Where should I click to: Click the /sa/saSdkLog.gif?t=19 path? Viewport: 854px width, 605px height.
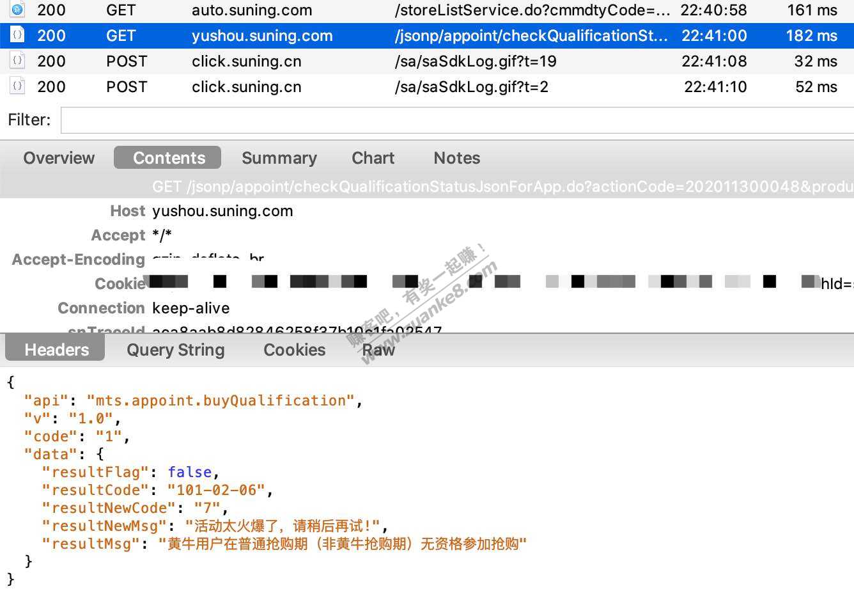pos(476,61)
